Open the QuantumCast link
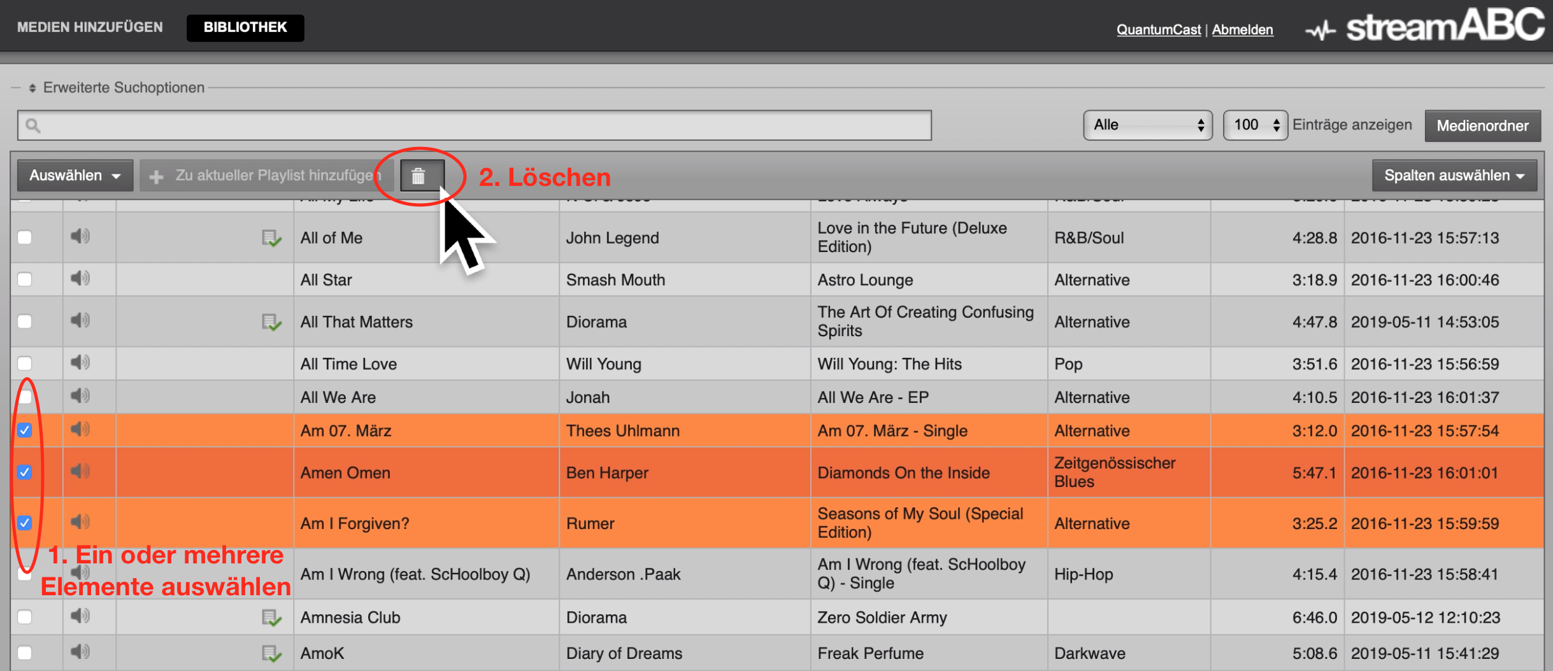Screen dimensions: 1553x671 (1158, 30)
